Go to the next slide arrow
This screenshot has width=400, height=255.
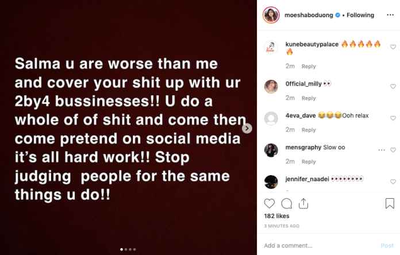(247, 128)
